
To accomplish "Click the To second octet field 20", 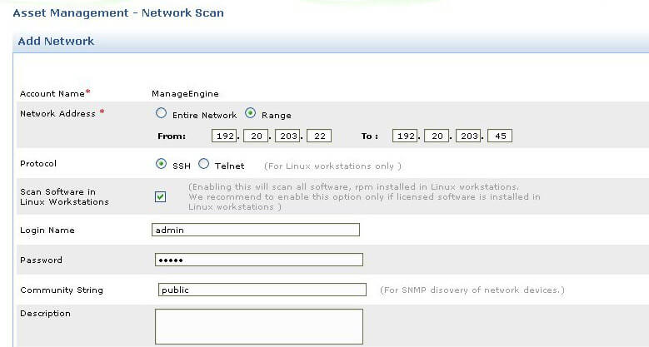I will click(436, 136).
